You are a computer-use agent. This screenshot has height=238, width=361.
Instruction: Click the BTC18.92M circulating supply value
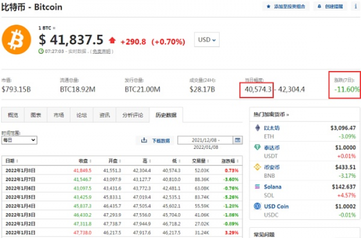pos(77,89)
